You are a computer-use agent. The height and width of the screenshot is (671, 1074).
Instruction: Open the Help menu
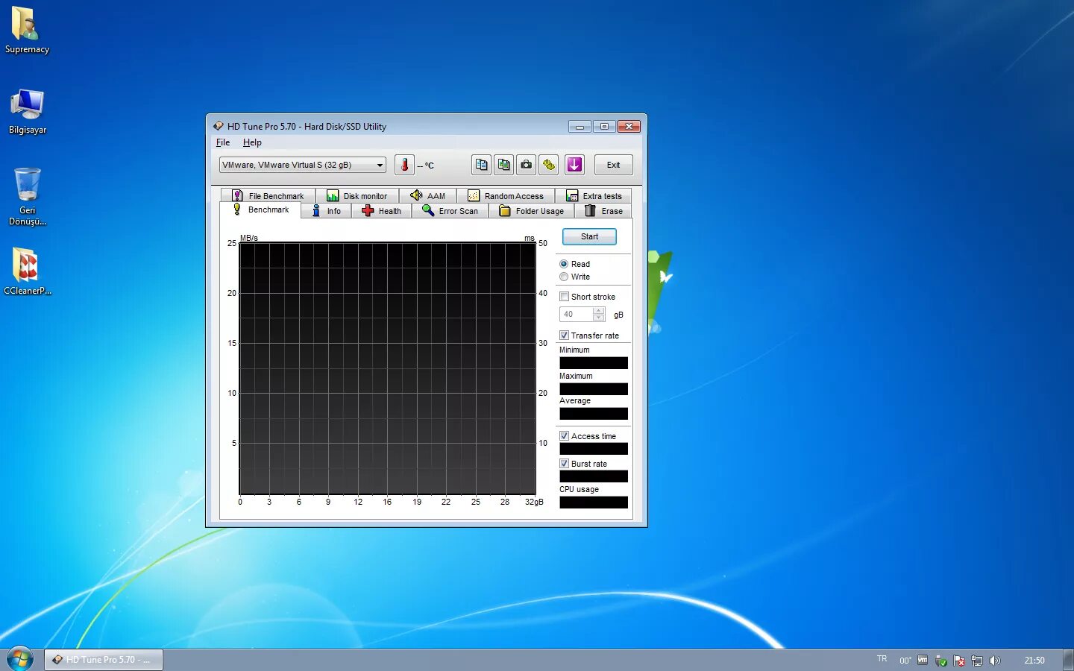pyautogui.click(x=252, y=142)
